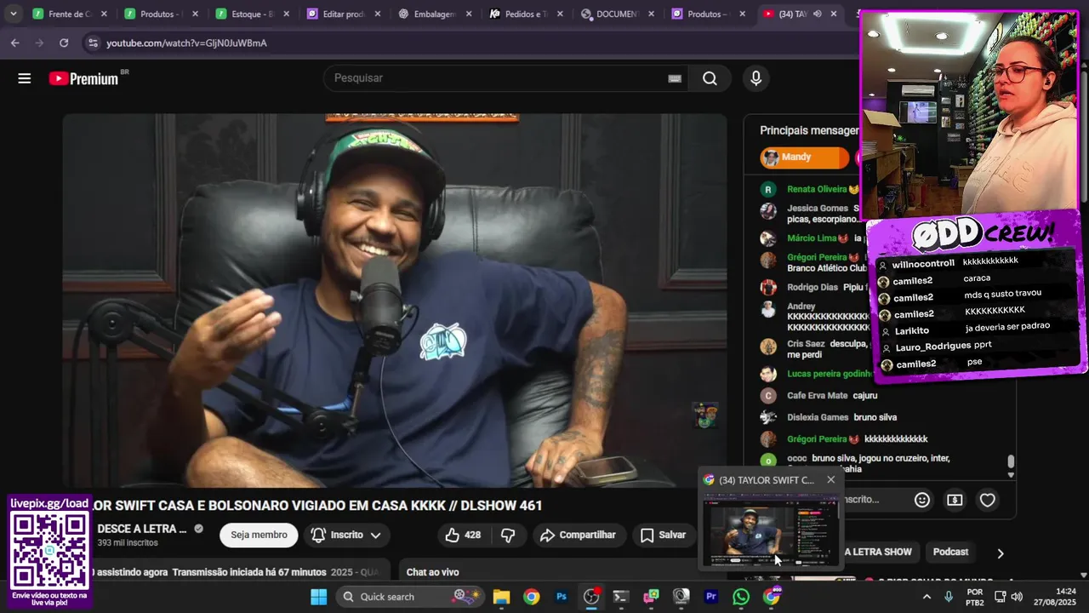Open Super Chat dollar icon
Viewport: 1089px width, 613px height.
[955, 500]
